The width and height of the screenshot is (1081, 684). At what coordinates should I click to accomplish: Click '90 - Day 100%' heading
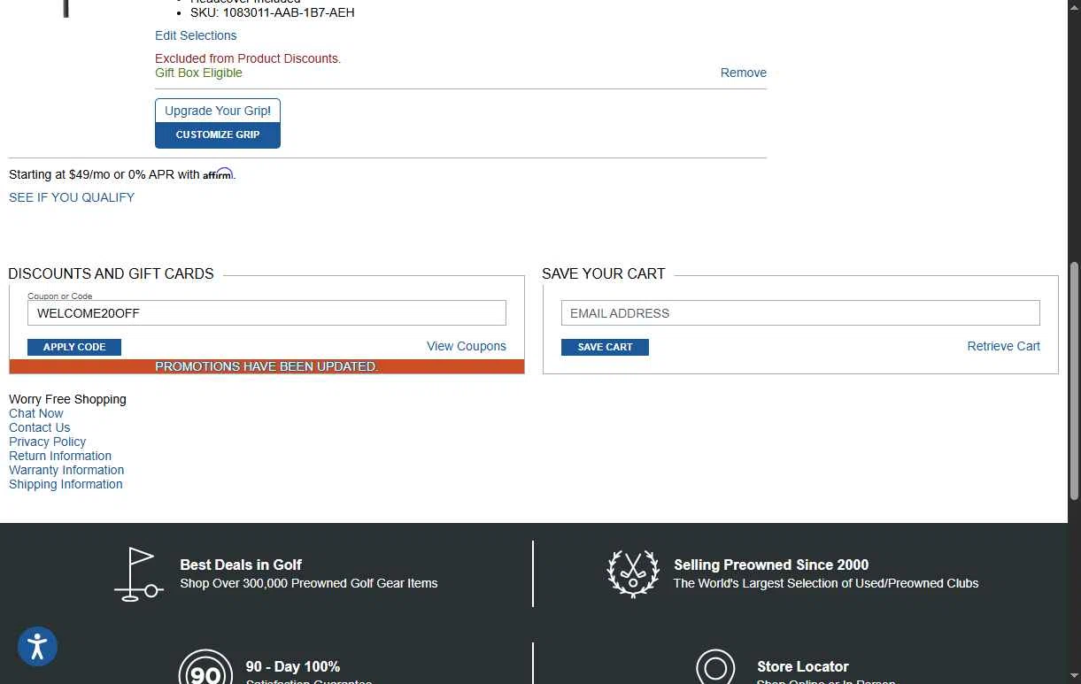tap(293, 666)
